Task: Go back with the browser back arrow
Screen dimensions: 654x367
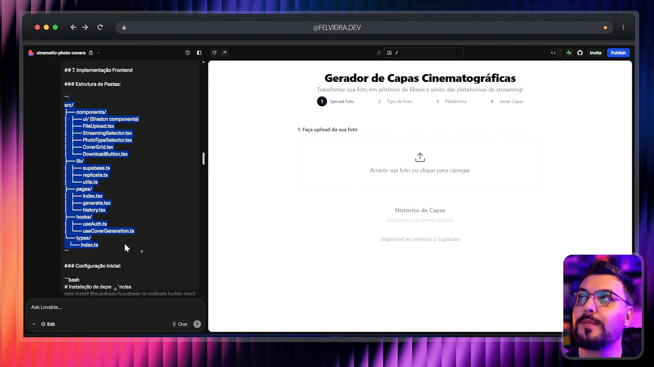Action: [73, 27]
